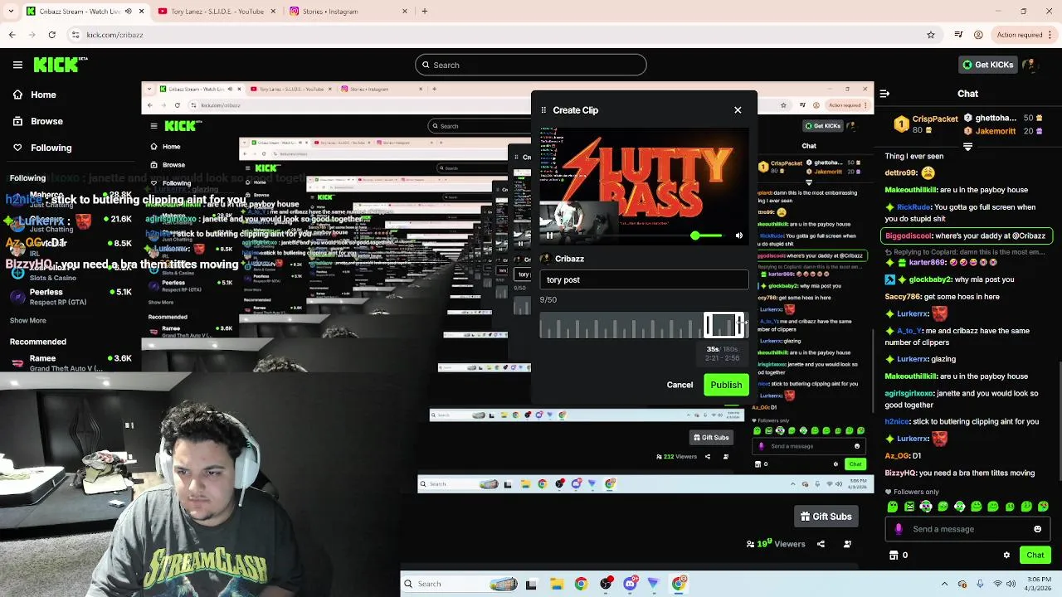Click the share icon beside Viewers

[x=821, y=544]
